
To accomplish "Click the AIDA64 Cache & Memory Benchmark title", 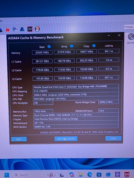I will pyautogui.click(x=36, y=38).
